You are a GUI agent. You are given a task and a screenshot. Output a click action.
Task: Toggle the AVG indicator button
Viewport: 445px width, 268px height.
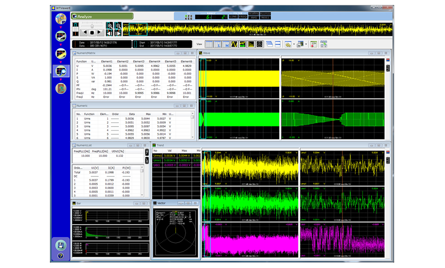254,17
